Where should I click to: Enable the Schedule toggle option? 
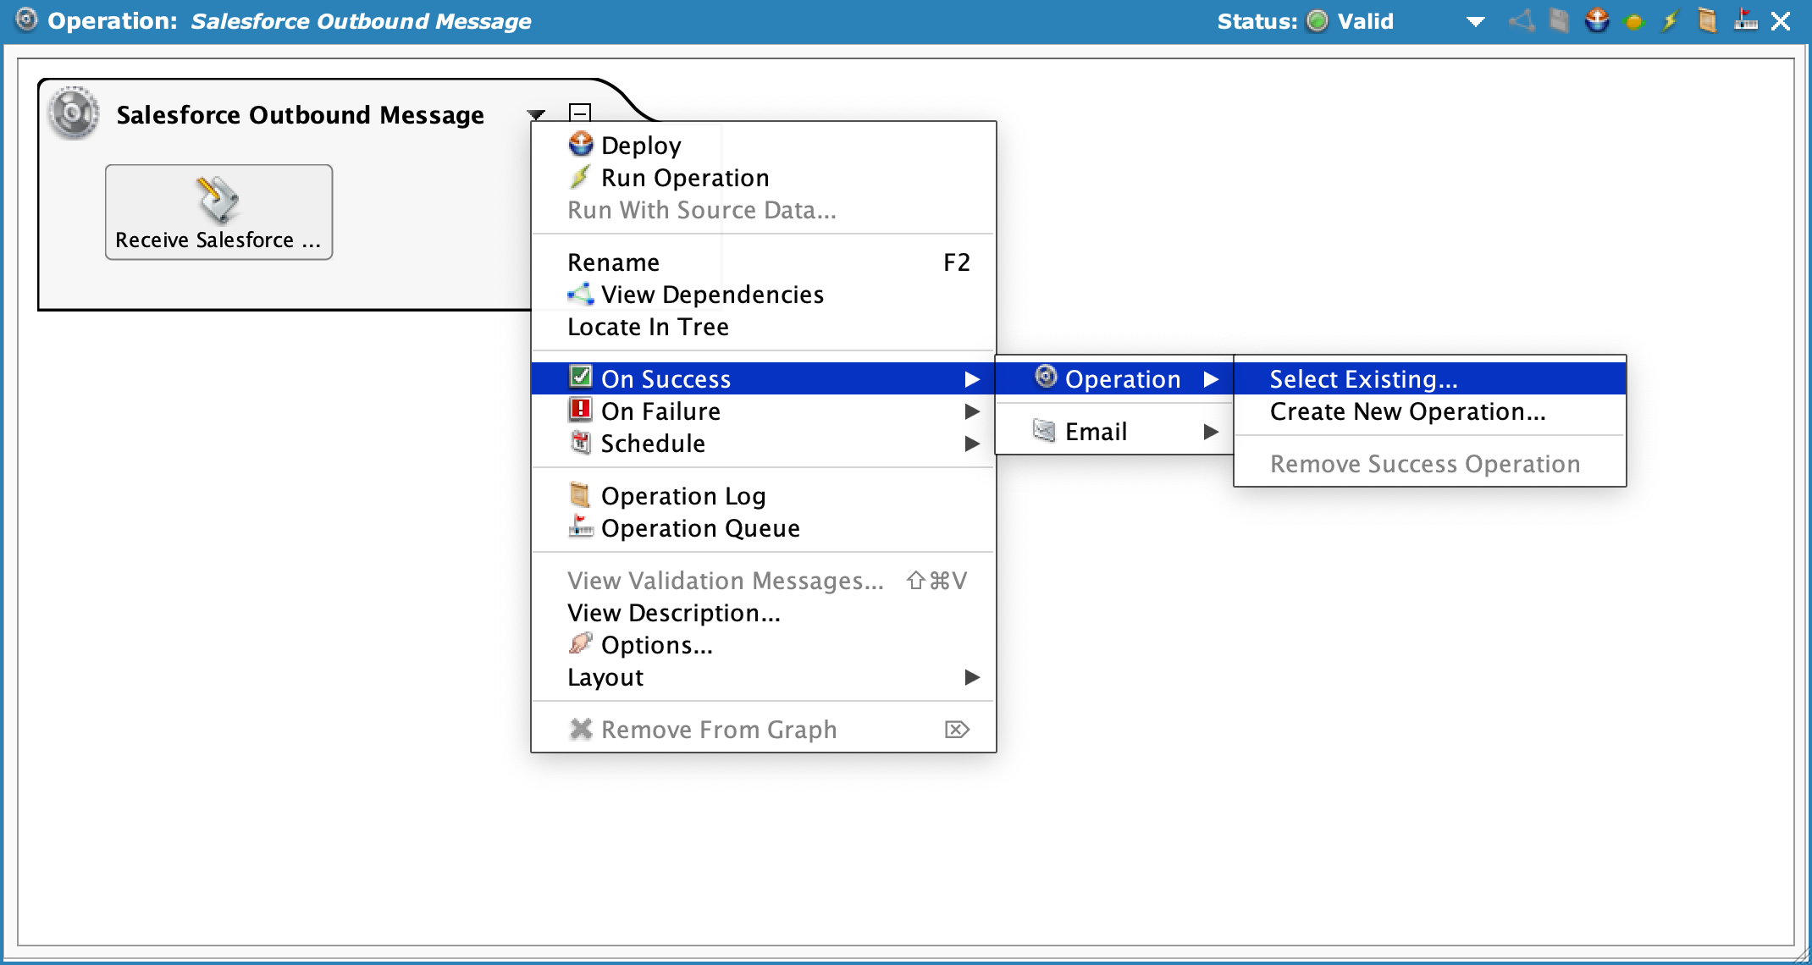click(x=651, y=443)
